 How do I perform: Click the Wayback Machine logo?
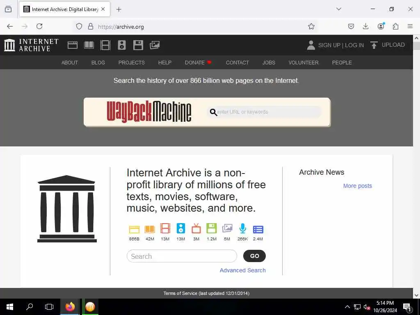[x=149, y=112]
